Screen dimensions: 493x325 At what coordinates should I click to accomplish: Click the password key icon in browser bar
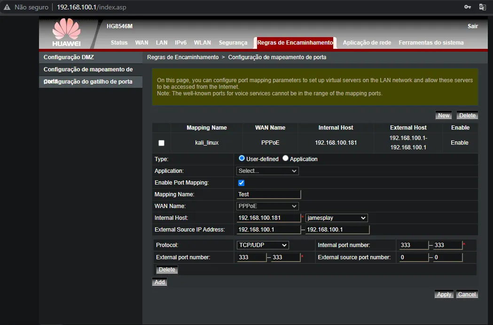pyautogui.click(x=468, y=7)
